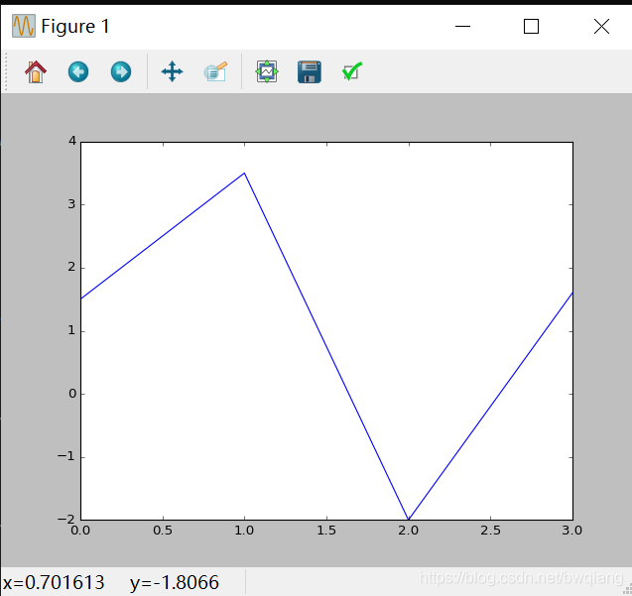Grab the toolbar drag handle

point(6,71)
